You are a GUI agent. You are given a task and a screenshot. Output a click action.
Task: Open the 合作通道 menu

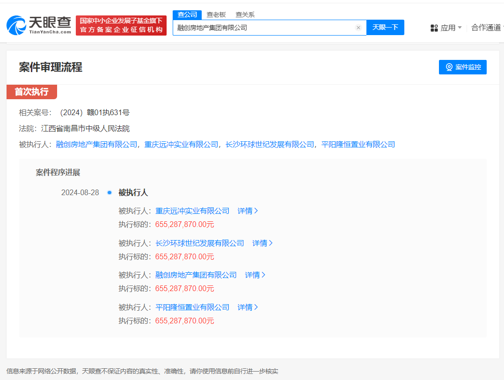pyautogui.click(x=486, y=28)
